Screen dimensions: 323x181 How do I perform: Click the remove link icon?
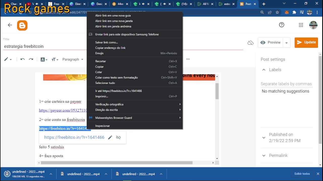[118, 137]
